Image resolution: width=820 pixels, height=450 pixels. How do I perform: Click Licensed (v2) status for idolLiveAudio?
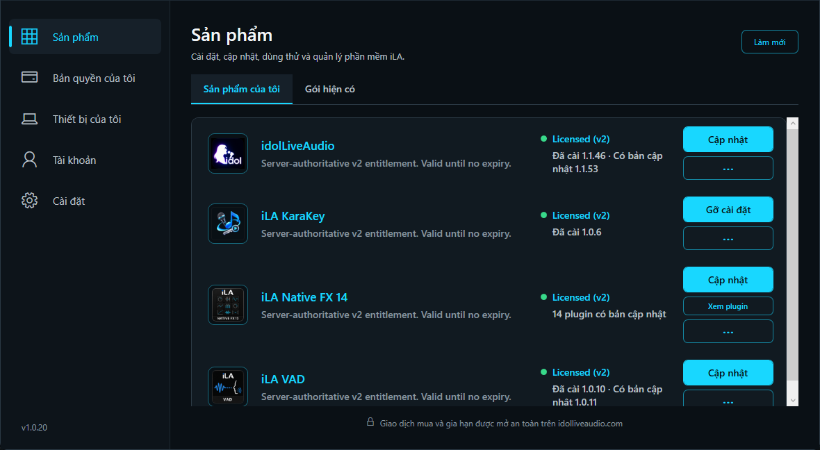[580, 139]
